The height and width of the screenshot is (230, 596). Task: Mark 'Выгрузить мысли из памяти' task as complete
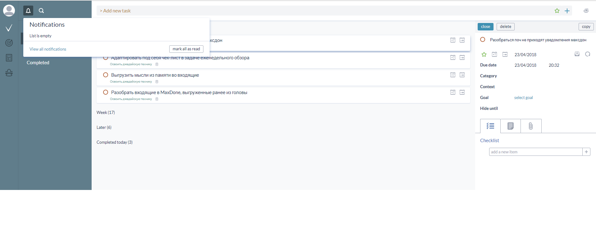tap(106, 75)
